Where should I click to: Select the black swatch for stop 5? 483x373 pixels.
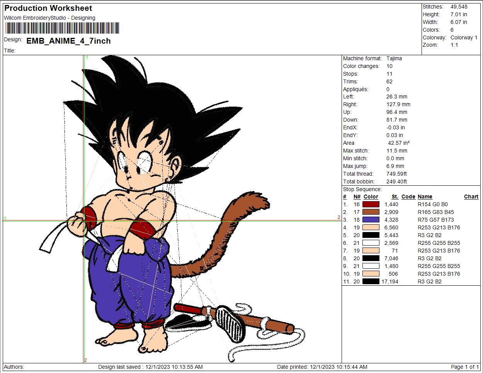click(x=371, y=235)
